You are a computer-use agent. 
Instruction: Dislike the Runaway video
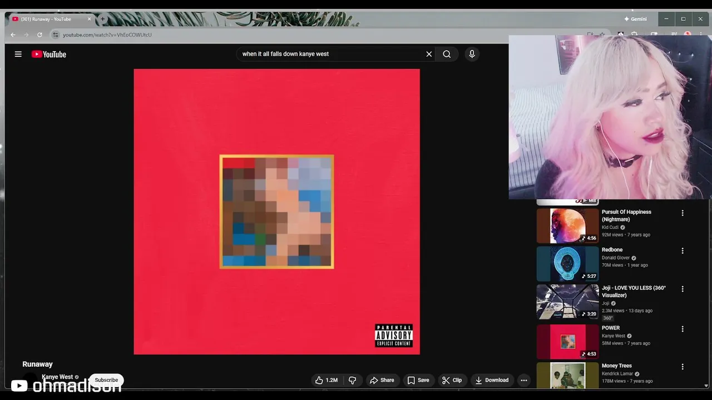coord(353,380)
